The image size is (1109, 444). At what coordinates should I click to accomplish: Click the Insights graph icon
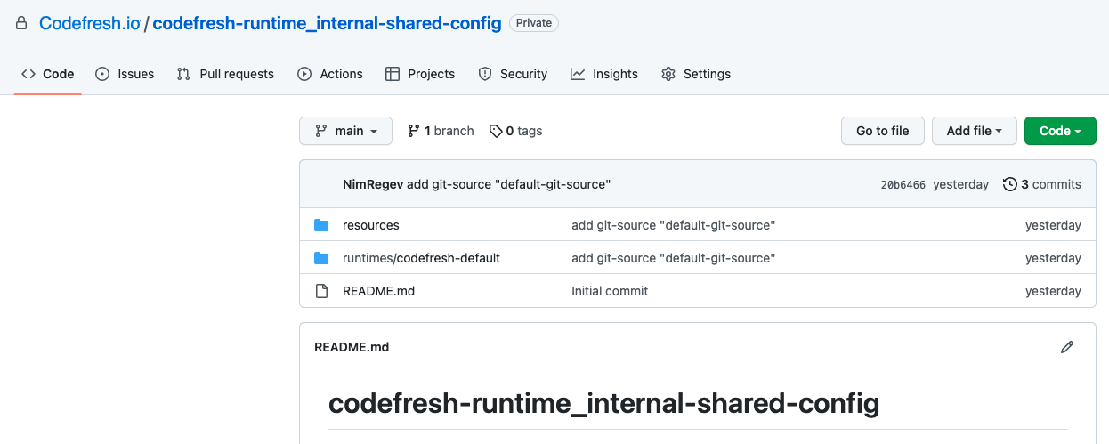tap(578, 74)
